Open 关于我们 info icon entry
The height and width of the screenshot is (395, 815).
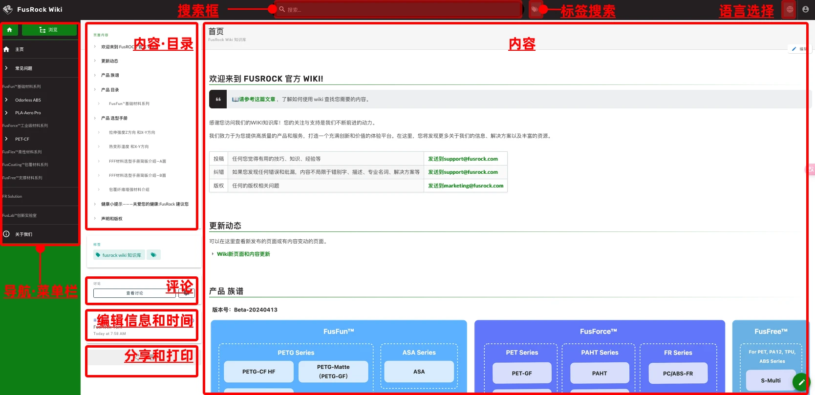point(6,234)
